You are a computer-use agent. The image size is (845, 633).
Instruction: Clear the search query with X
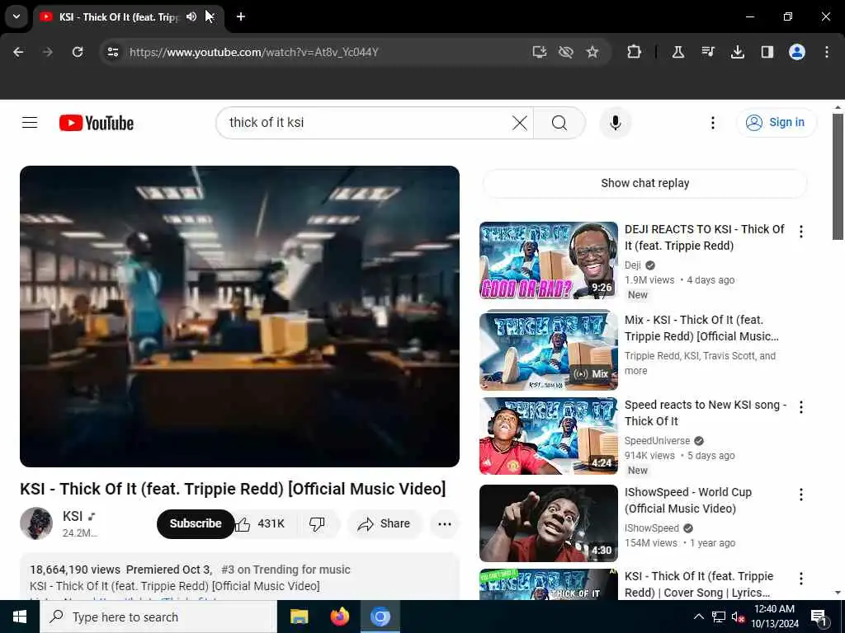pos(520,123)
